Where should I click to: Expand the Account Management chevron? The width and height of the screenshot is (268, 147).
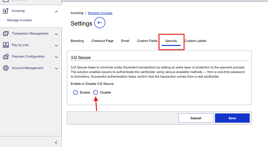(56, 69)
